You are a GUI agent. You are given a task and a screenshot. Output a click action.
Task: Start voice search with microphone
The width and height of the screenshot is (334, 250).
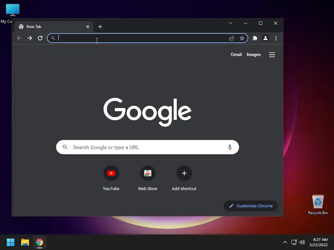pos(230,147)
